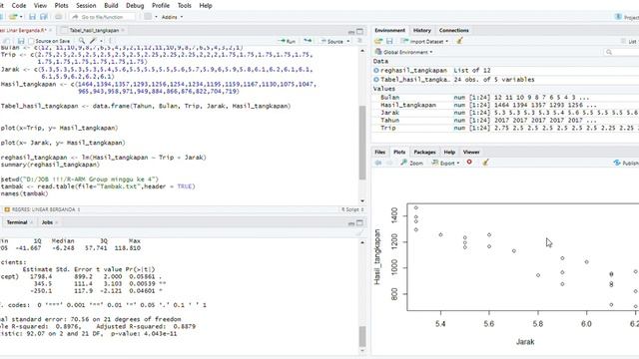Image resolution: width=639 pixels, height=359 pixels.
Task: Expand the Source button dropdown arrow
Action: click(348, 41)
